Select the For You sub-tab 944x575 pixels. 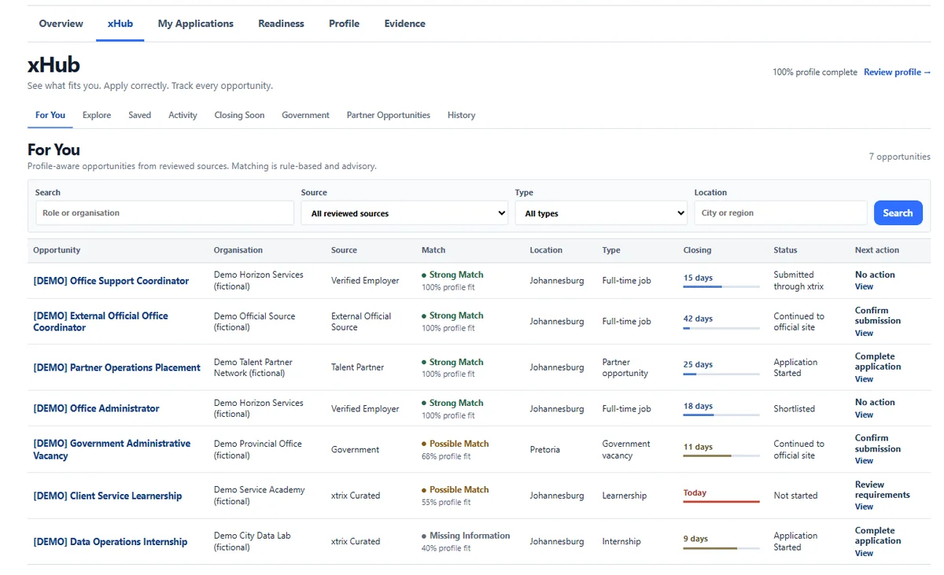pos(50,115)
